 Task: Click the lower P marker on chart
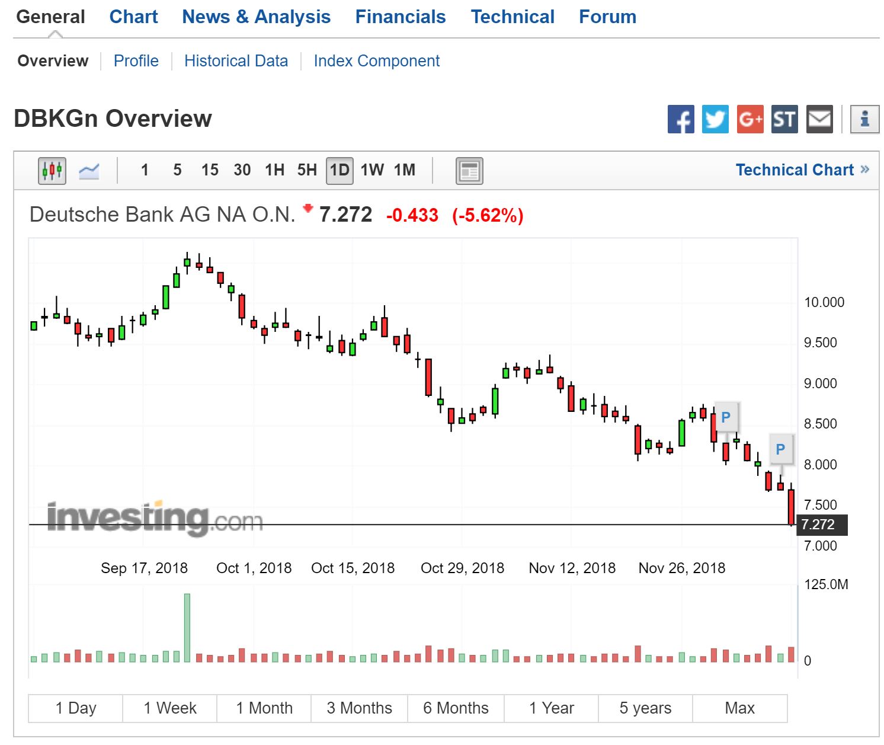(x=780, y=449)
